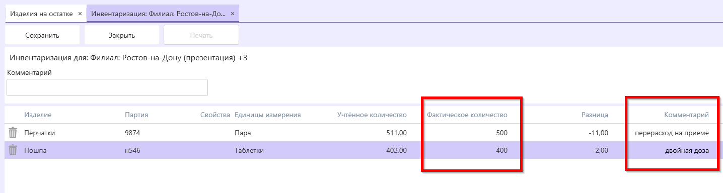Click the Учтённое количество column header
Screen dimensions: 723x193
pos(372,115)
